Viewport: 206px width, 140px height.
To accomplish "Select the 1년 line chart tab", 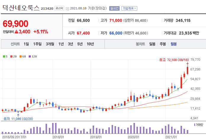I will click(x=61, y=44).
